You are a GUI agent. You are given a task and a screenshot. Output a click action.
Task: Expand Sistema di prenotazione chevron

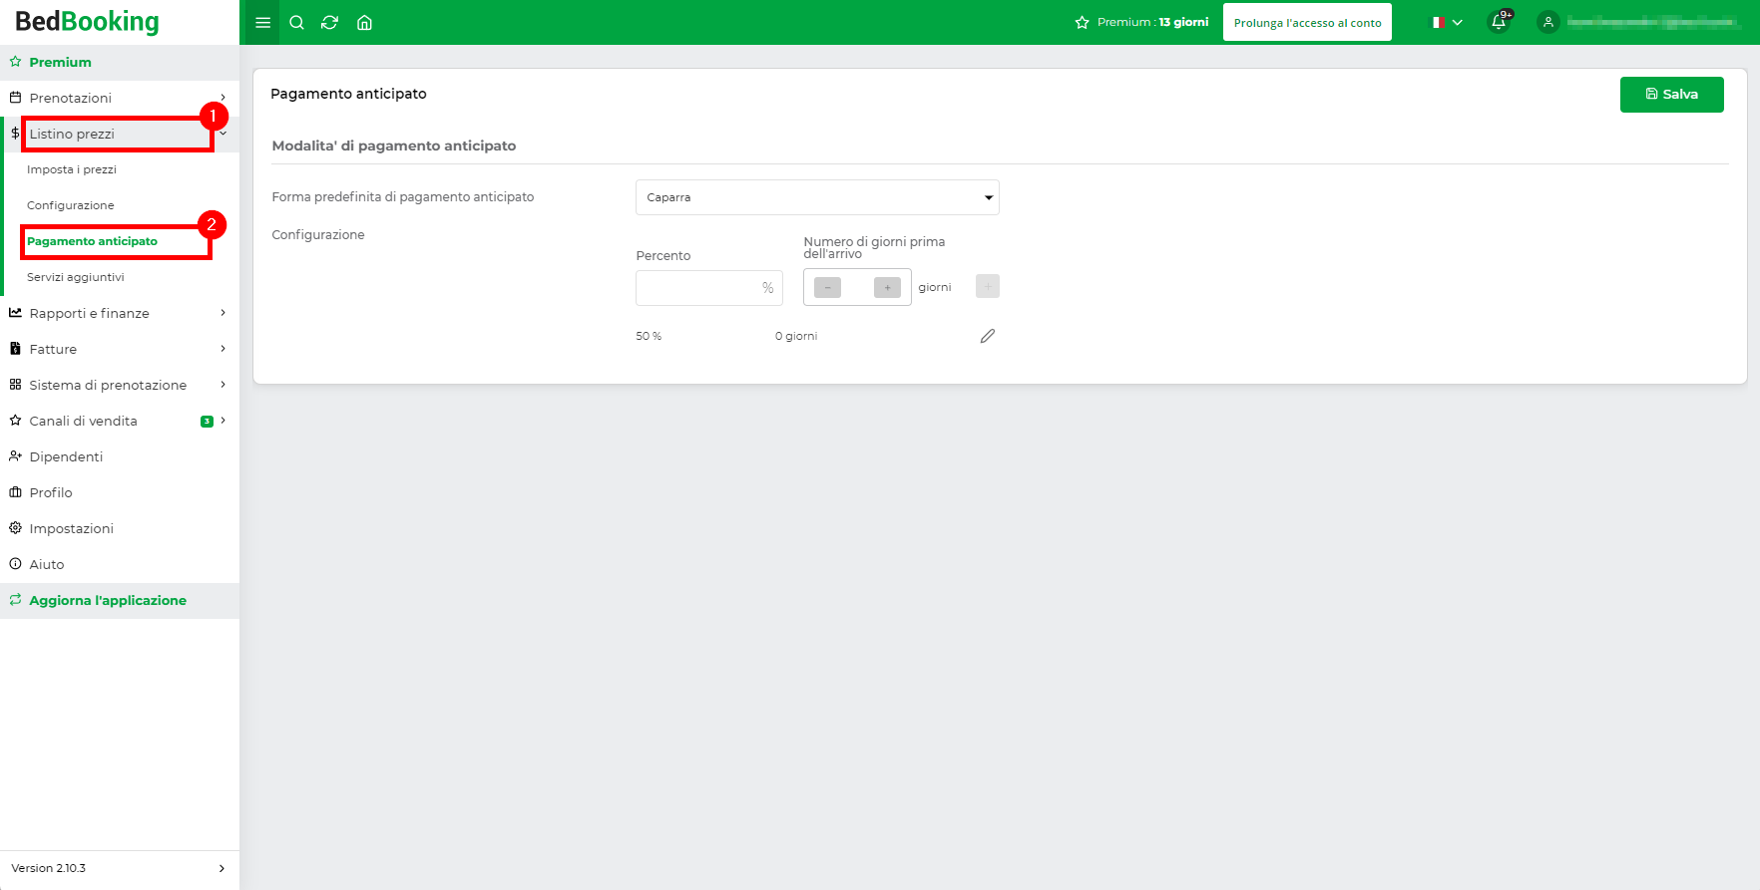(222, 385)
